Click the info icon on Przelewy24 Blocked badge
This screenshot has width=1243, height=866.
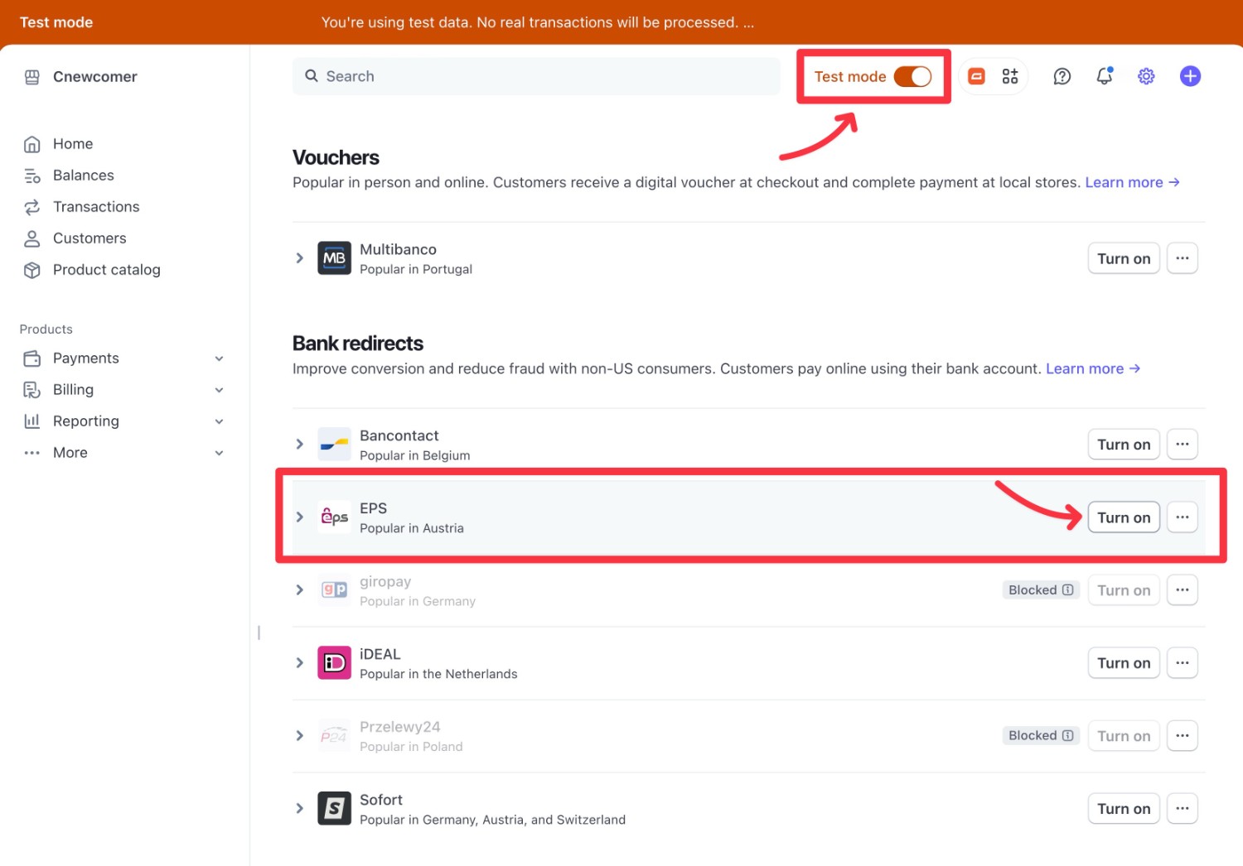(x=1068, y=736)
